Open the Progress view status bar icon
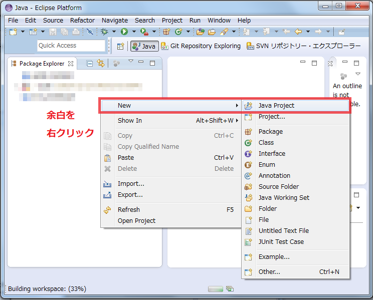 tap(230, 289)
